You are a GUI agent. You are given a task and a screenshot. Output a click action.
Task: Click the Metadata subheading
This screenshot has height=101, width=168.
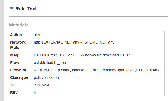[19, 25]
